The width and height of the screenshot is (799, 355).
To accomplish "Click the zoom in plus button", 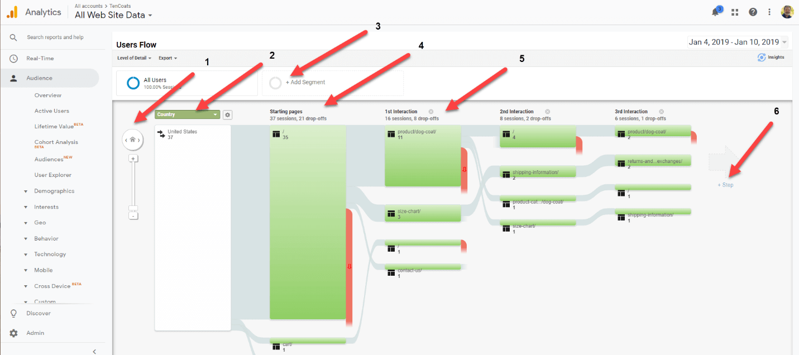I will pos(133,158).
